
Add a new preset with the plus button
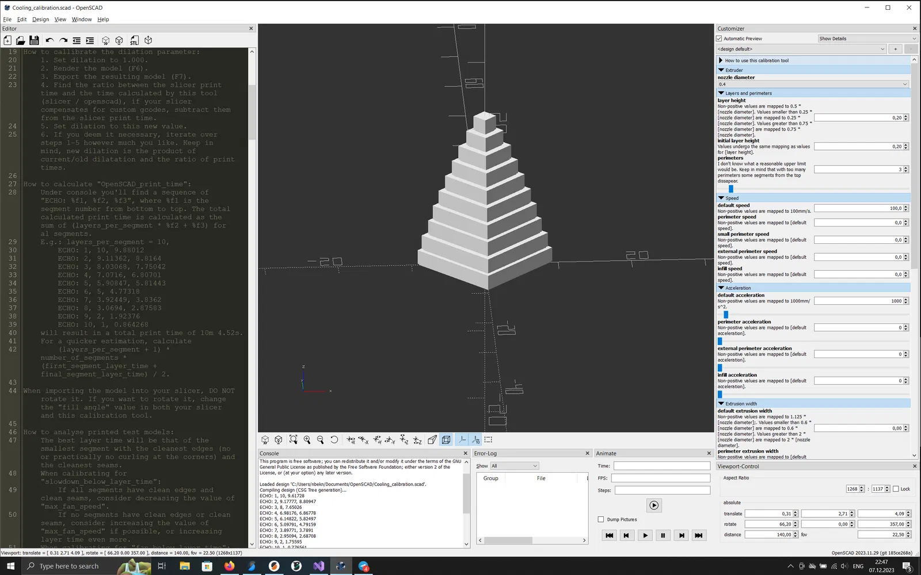pos(896,49)
